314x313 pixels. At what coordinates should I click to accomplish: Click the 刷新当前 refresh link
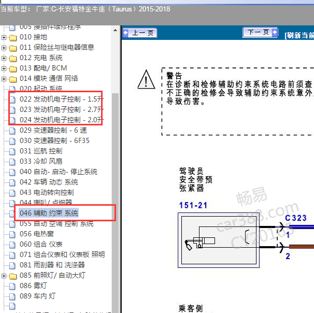click(x=299, y=35)
